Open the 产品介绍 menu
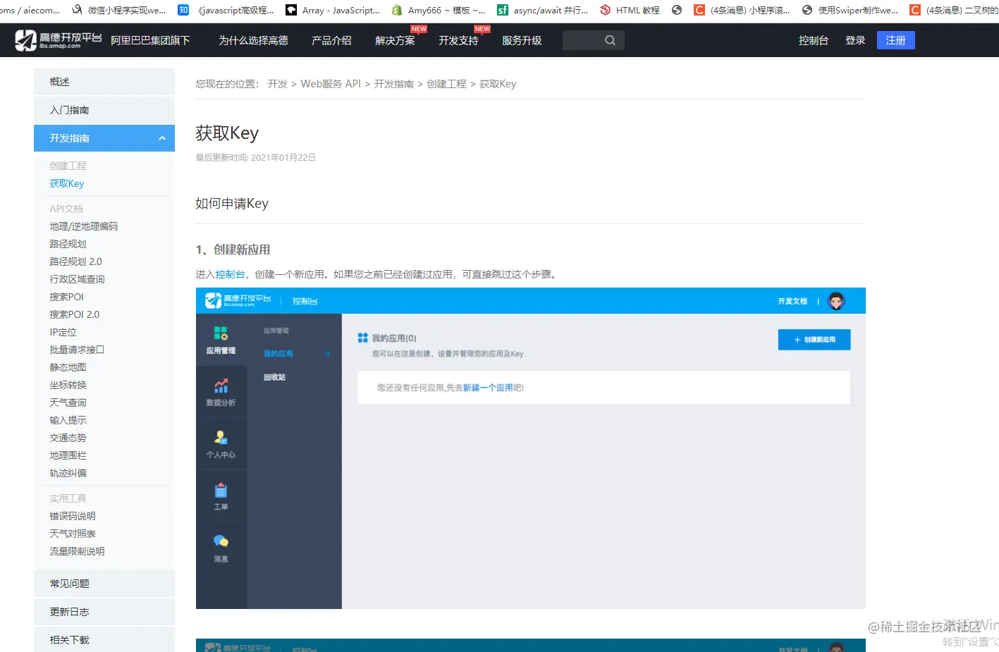 pos(331,40)
